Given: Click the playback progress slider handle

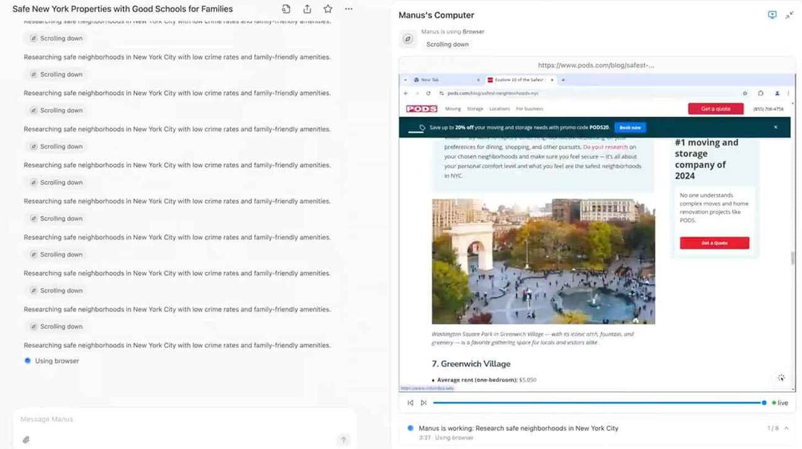Looking at the screenshot, I should pos(764,402).
